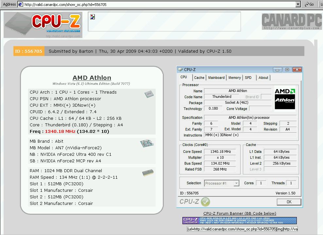
Task: Click the RAM : 1024 MB DDR Dual Channel line
Action: click(x=66, y=171)
